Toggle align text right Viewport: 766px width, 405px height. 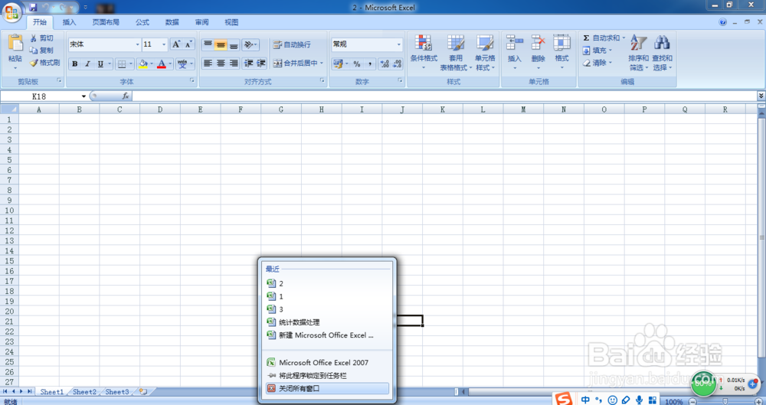pyautogui.click(x=234, y=63)
